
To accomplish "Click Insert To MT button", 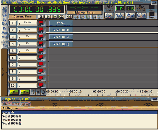I will [x=11, y=104].
